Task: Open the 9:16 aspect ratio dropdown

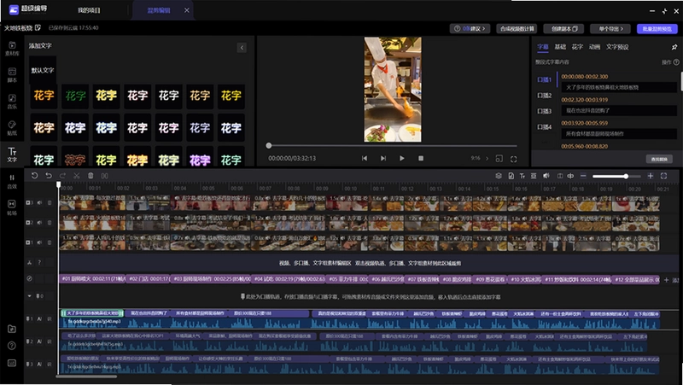Action: [x=480, y=158]
